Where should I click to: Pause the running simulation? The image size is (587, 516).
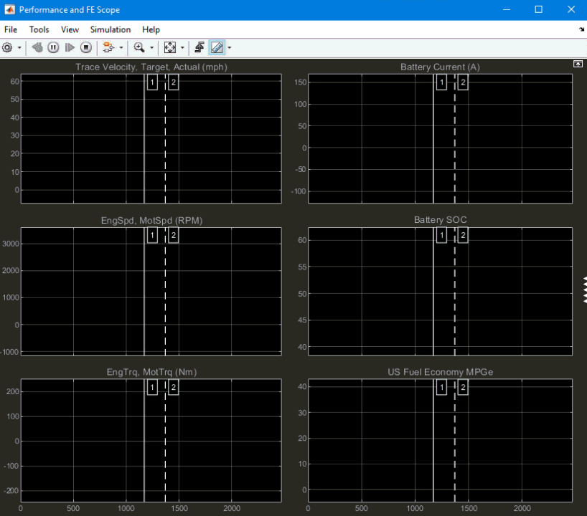(53, 48)
